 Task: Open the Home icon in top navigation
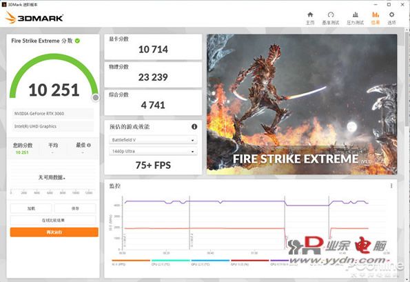[x=310, y=15]
